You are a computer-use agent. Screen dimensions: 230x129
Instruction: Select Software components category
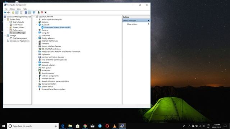point(50,76)
